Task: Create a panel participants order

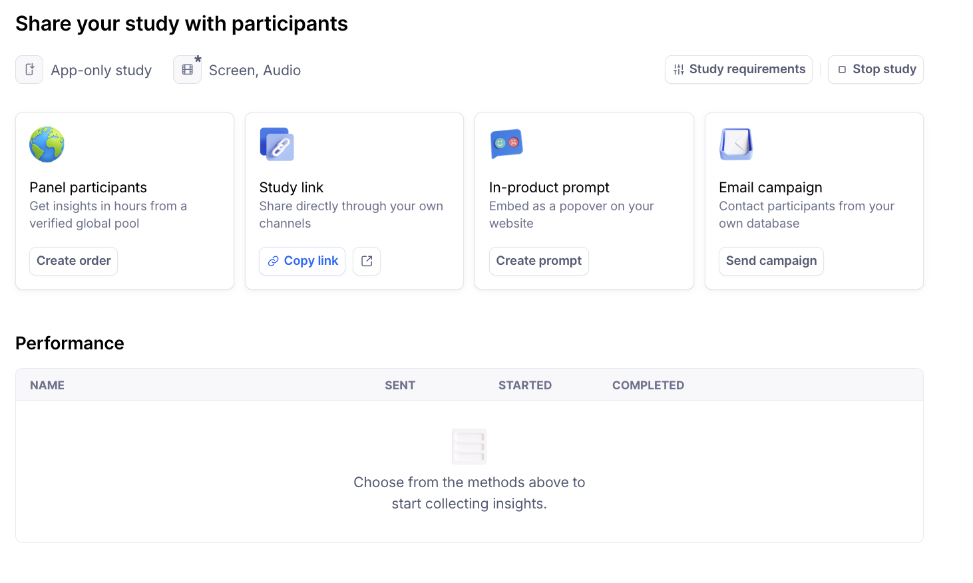Action: point(74,261)
